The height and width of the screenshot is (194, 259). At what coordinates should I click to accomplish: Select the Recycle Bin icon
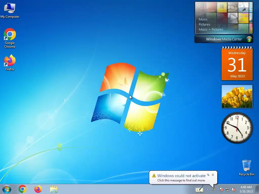pyautogui.click(x=246, y=168)
